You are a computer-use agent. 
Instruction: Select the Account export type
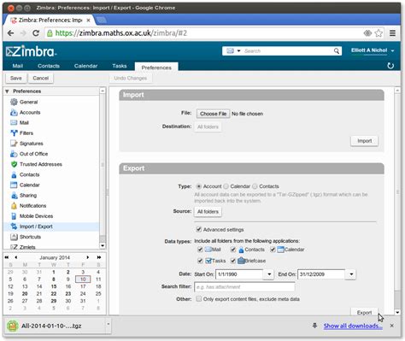(x=199, y=186)
